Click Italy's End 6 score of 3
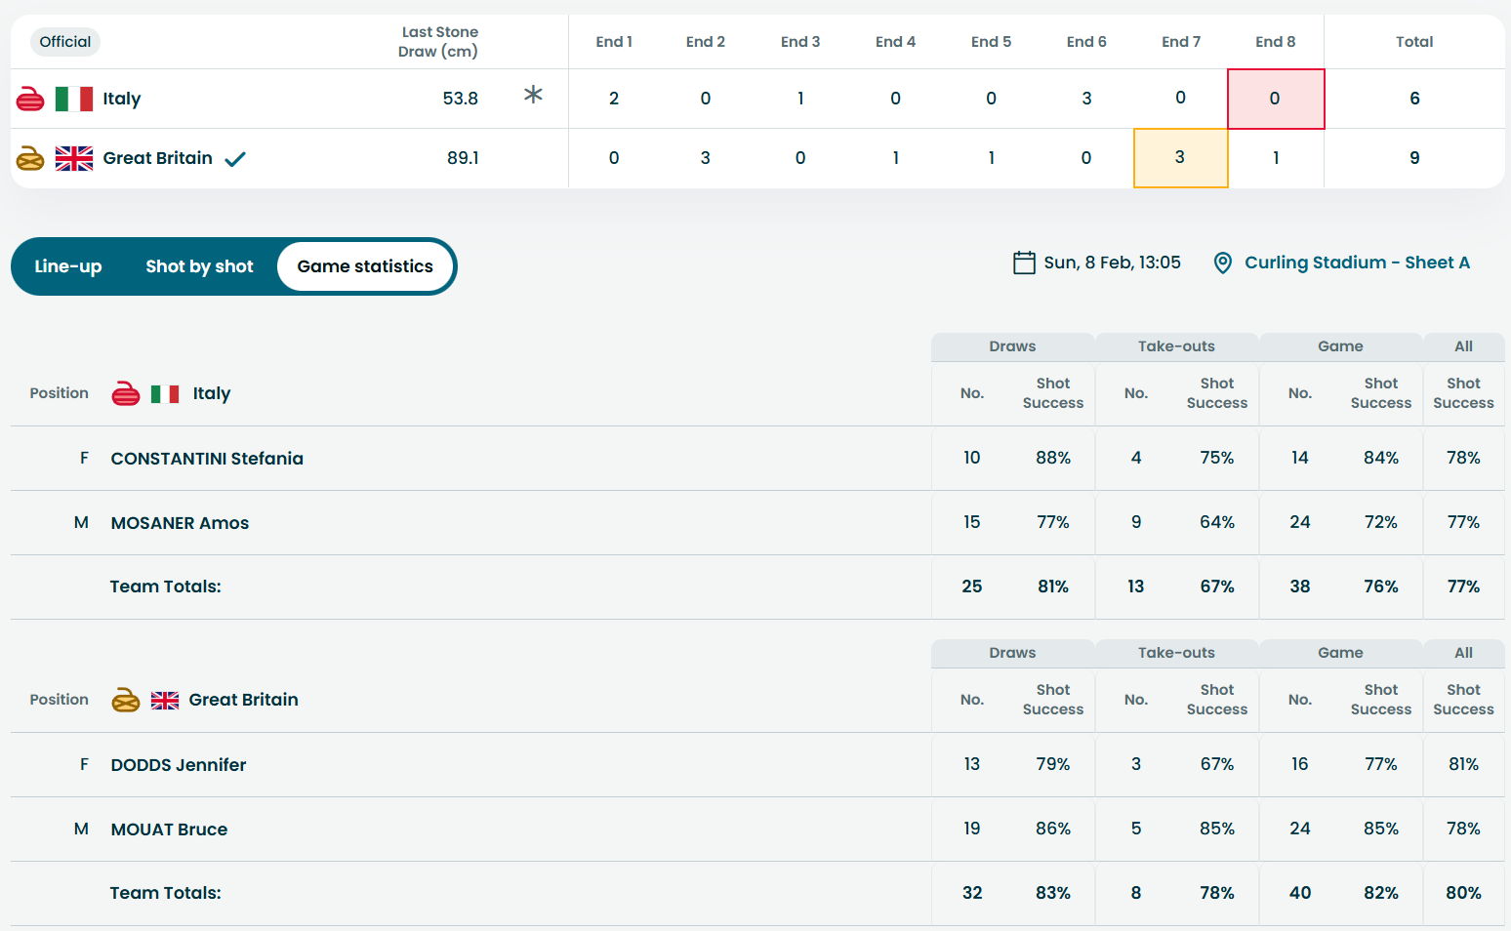The height and width of the screenshot is (931, 1511). coord(1086,99)
